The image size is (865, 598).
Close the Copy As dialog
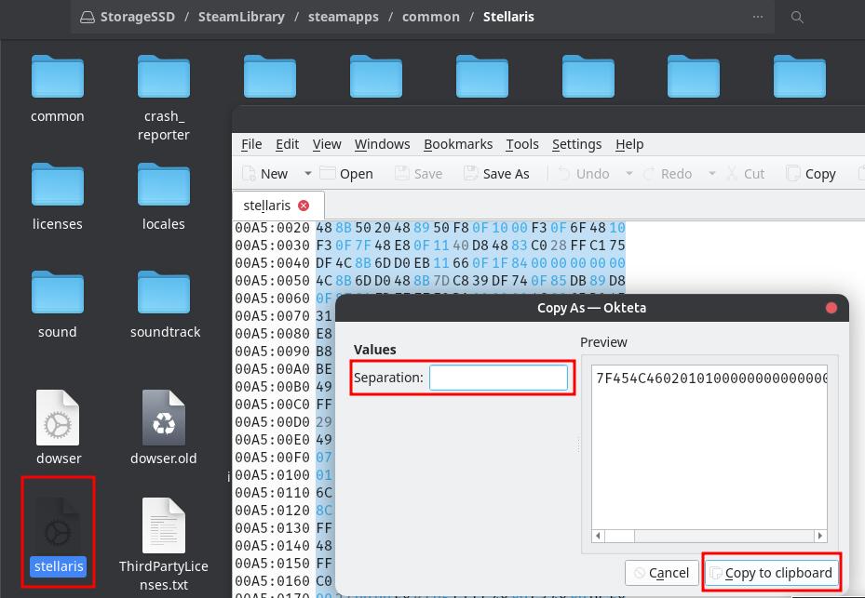831,308
